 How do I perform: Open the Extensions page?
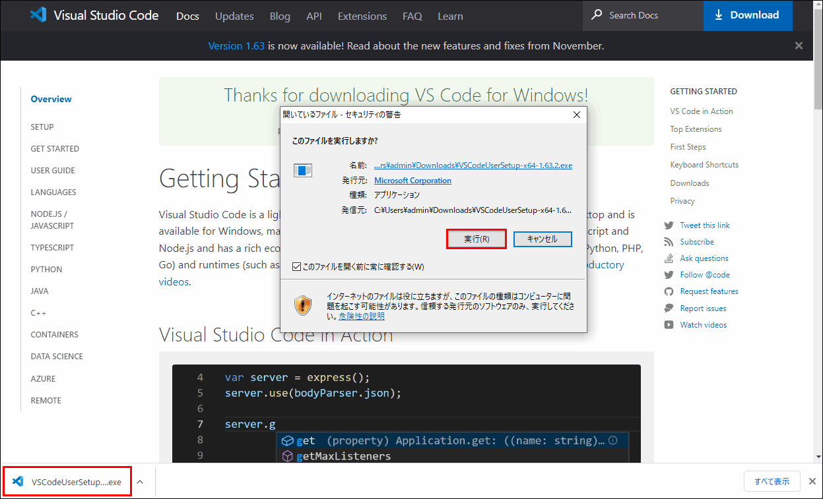(x=362, y=16)
